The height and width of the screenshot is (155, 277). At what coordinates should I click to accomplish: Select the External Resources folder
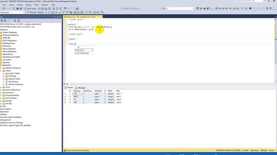[13, 90]
